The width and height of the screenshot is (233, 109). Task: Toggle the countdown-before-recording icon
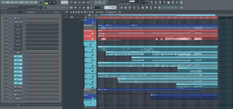(80, 2)
